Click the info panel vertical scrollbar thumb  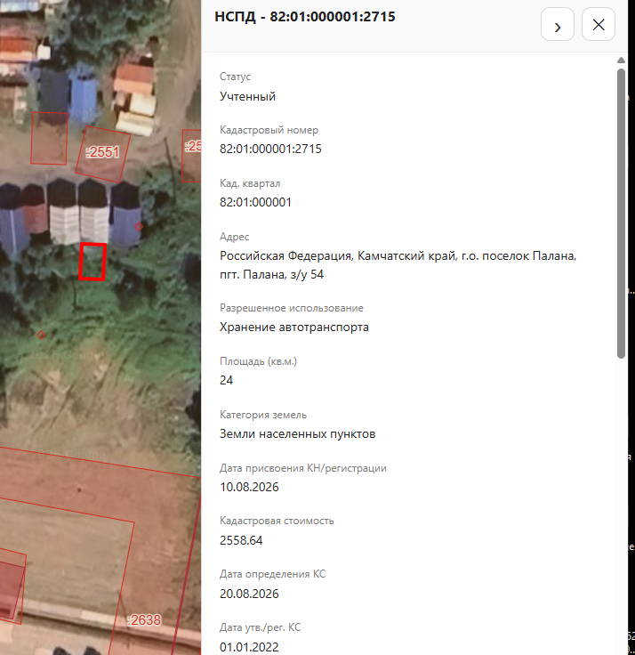622,213
